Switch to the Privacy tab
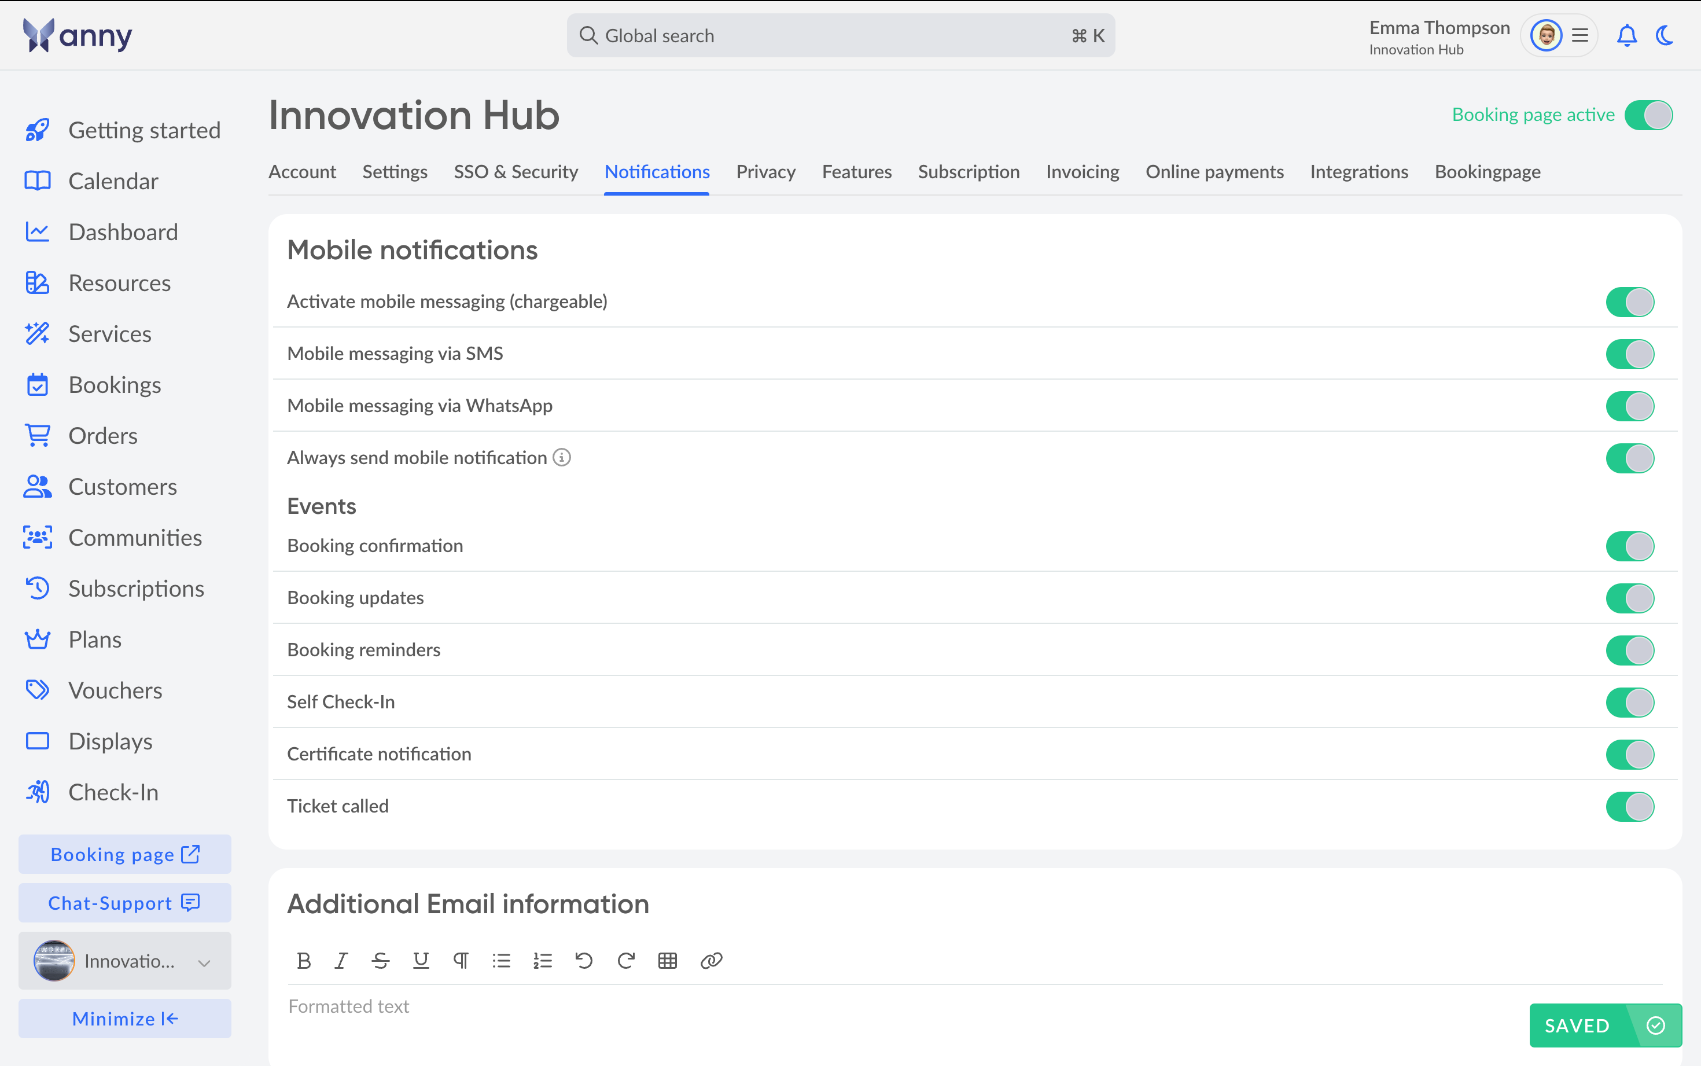This screenshot has height=1066, width=1701. pyautogui.click(x=765, y=172)
